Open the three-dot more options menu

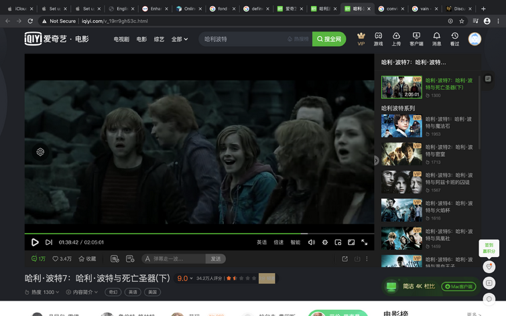coord(367,258)
